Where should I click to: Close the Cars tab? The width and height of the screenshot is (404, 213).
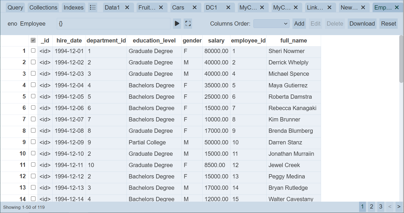pyautogui.click(x=194, y=7)
